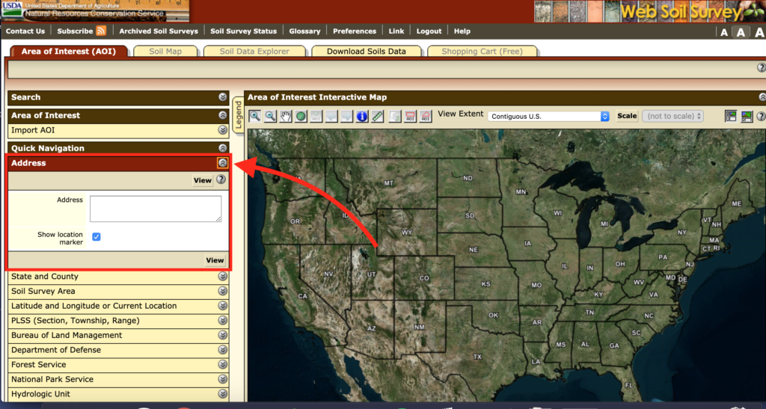The width and height of the screenshot is (766, 409).
Task: Click the bottom View button in the Address panel
Action: (x=215, y=260)
